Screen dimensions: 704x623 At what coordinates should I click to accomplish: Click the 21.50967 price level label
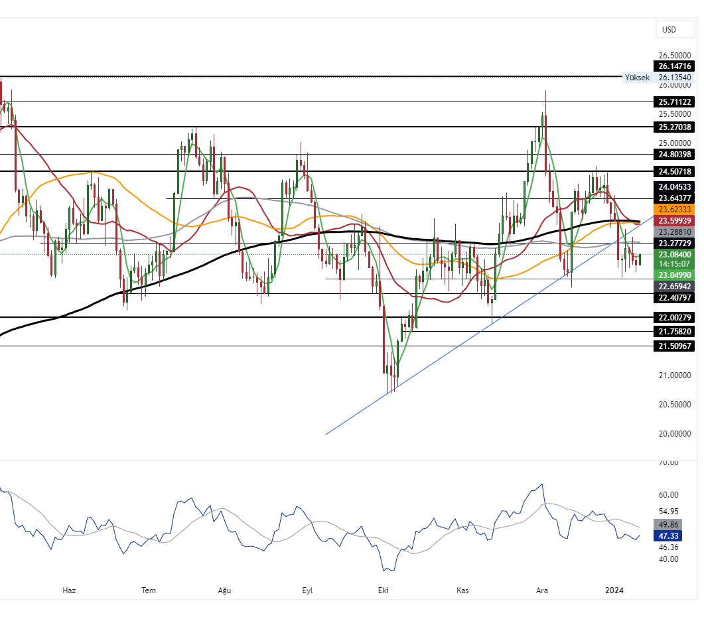(x=674, y=346)
